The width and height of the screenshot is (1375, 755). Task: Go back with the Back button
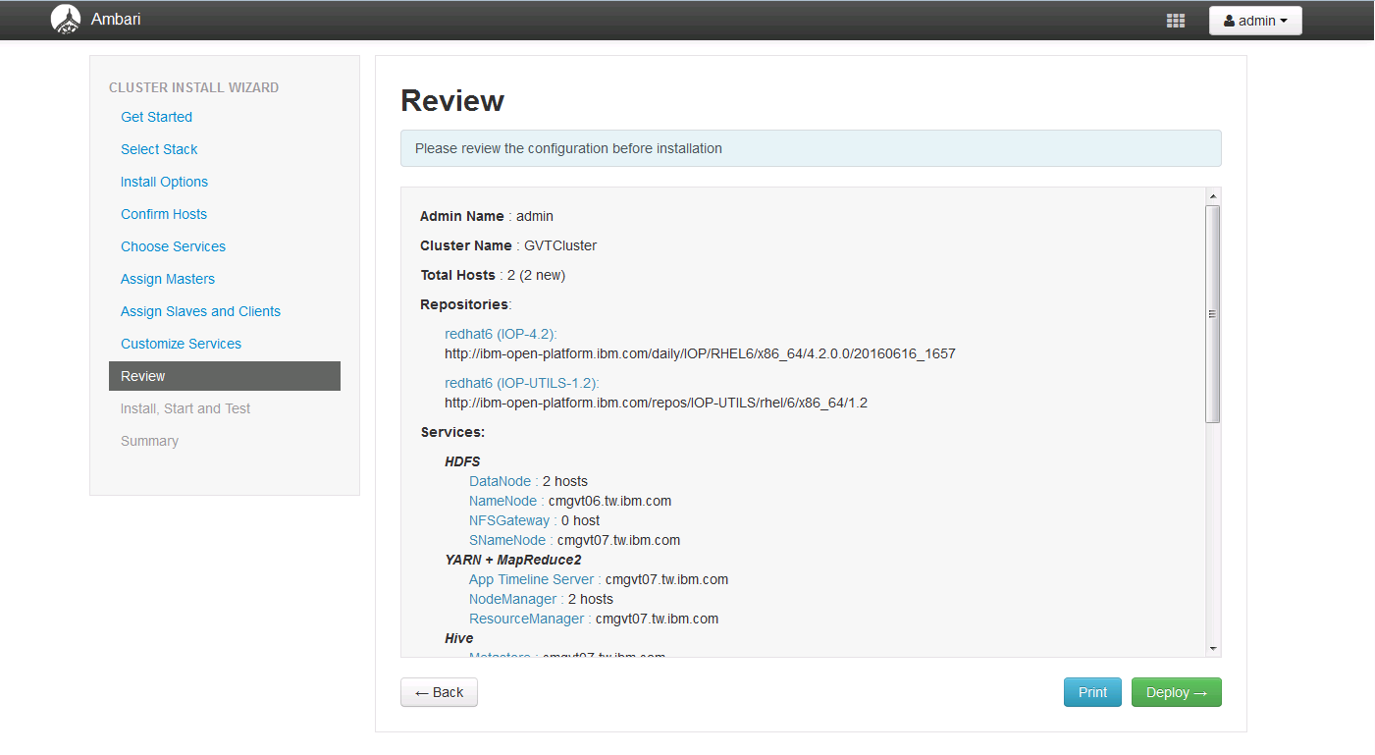(x=439, y=692)
